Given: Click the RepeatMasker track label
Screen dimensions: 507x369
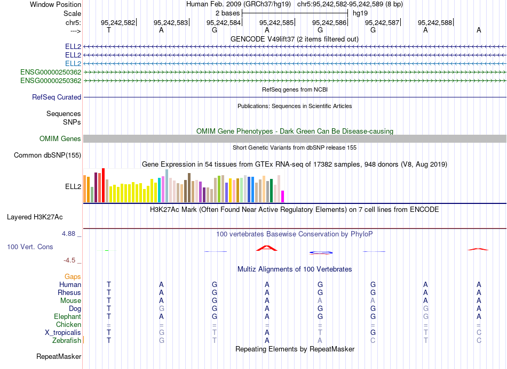Looking at the screenshot, I should (59, 356).
